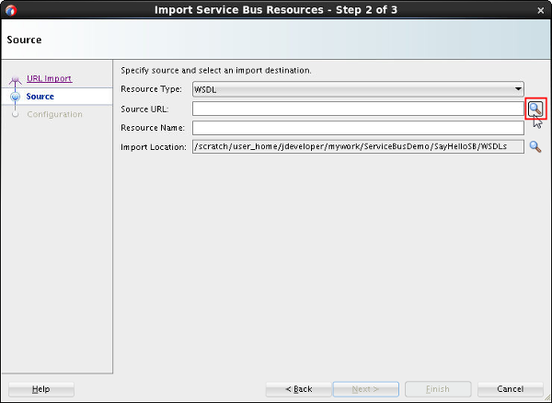Click the Next button

pyautogui.click(x=366, y=389)
